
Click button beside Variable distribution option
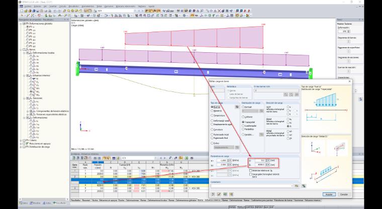click(x=261, y=135)
